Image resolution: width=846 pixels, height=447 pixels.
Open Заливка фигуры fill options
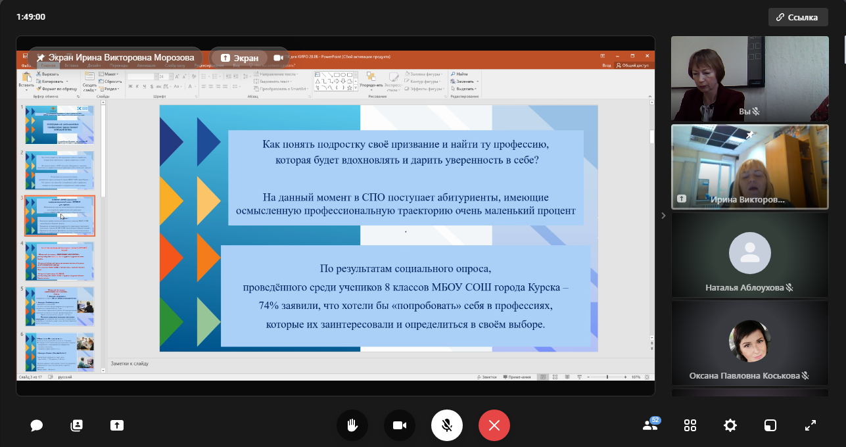425,74
